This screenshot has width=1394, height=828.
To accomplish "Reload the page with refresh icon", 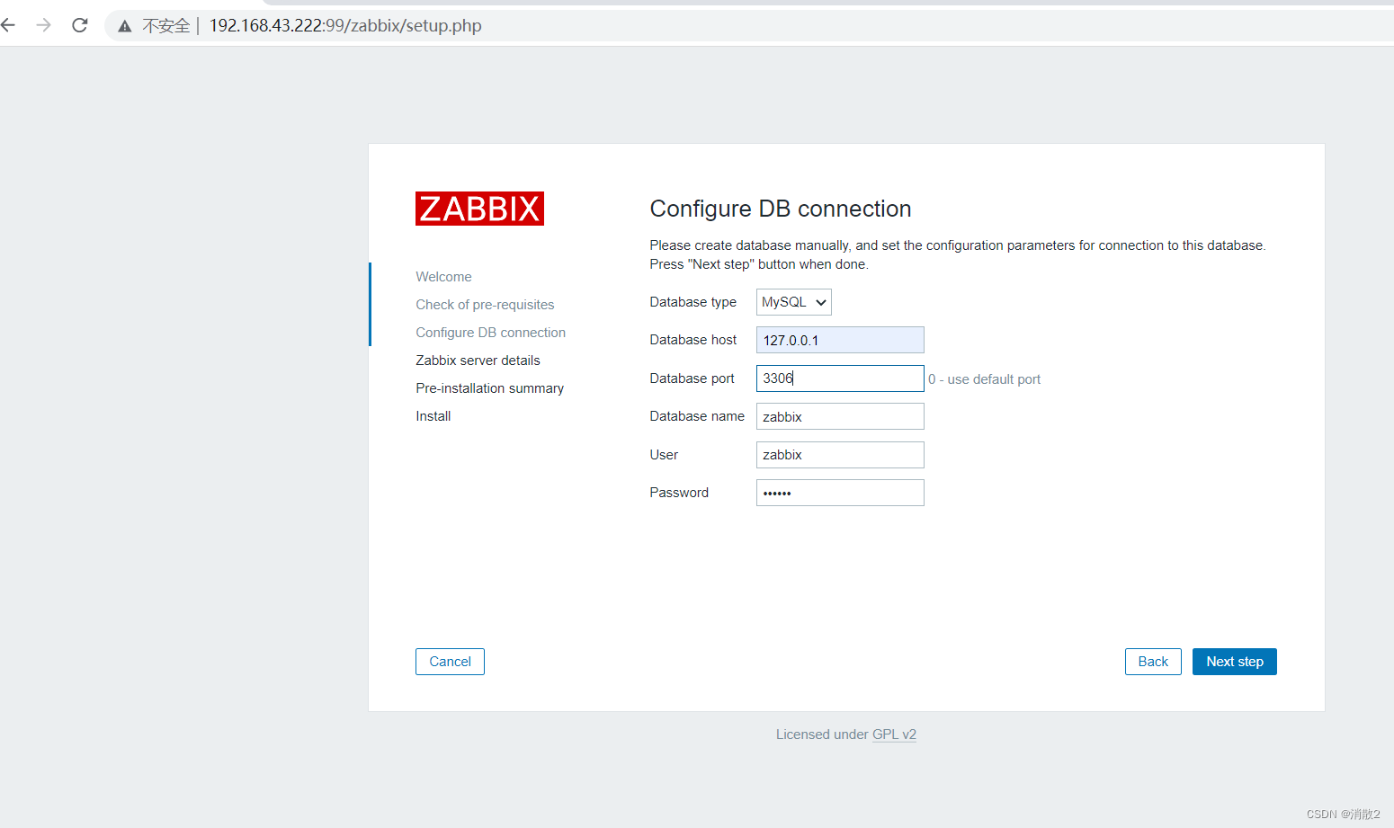I will point(80,25).
